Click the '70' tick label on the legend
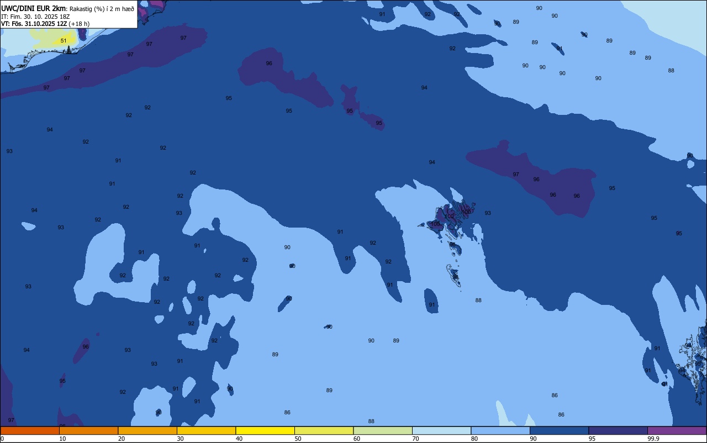 (x=415, y=439)
